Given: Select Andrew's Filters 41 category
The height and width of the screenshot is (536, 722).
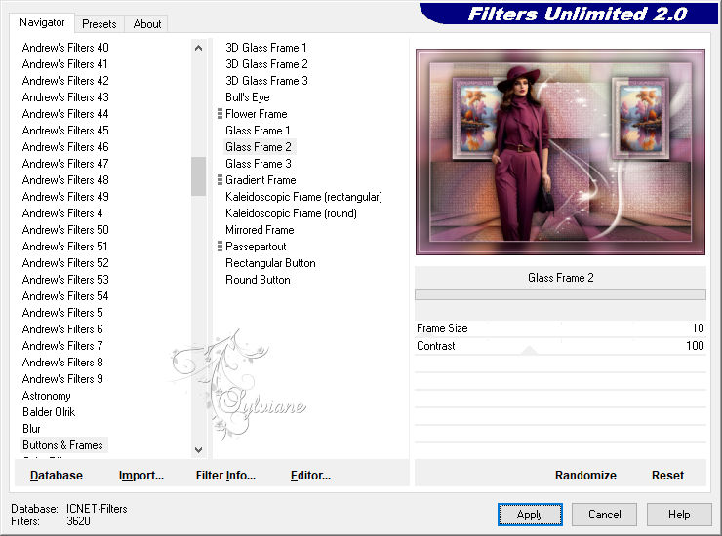Looking at the screenshot, I should (x=65, y=64).
